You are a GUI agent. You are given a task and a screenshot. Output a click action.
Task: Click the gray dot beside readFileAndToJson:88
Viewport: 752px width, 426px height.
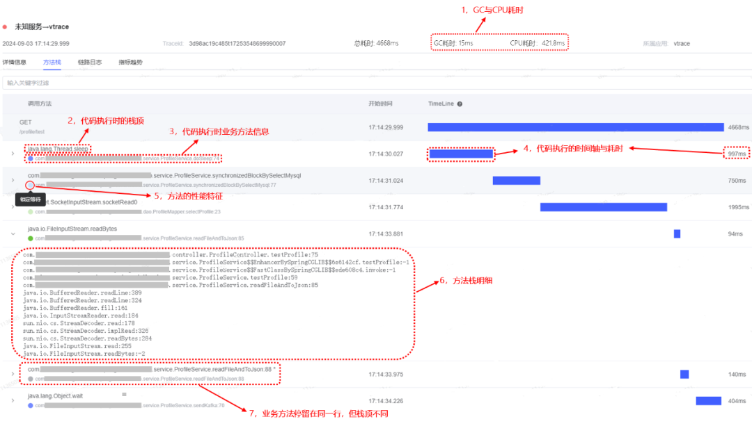tap(31, 379)
